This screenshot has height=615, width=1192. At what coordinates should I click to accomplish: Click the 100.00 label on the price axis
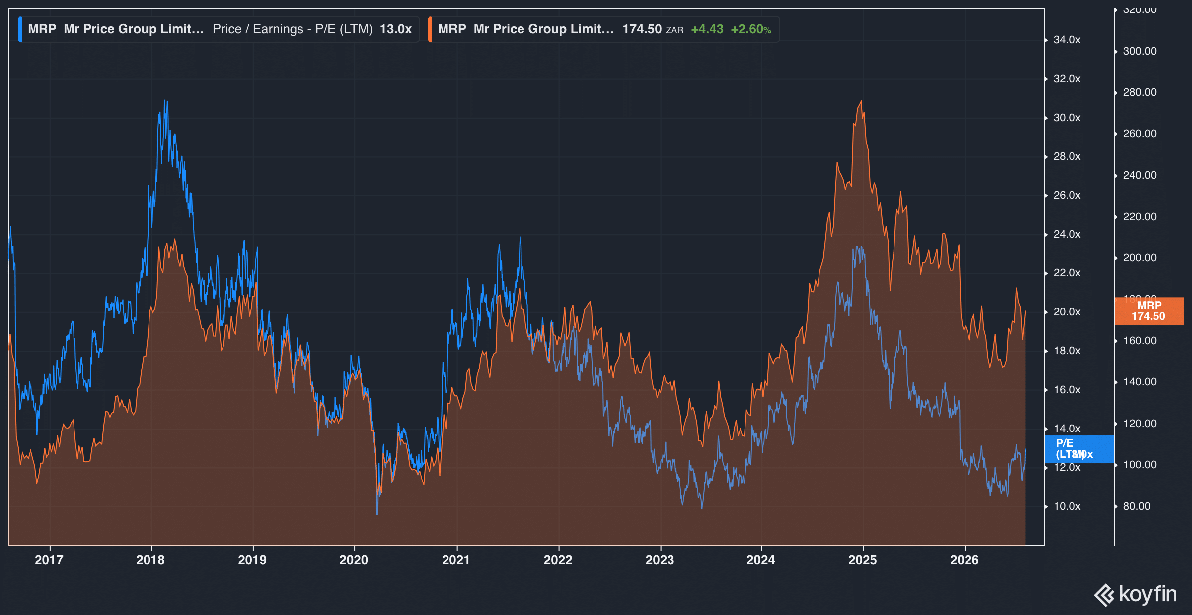coord(1140,465)
